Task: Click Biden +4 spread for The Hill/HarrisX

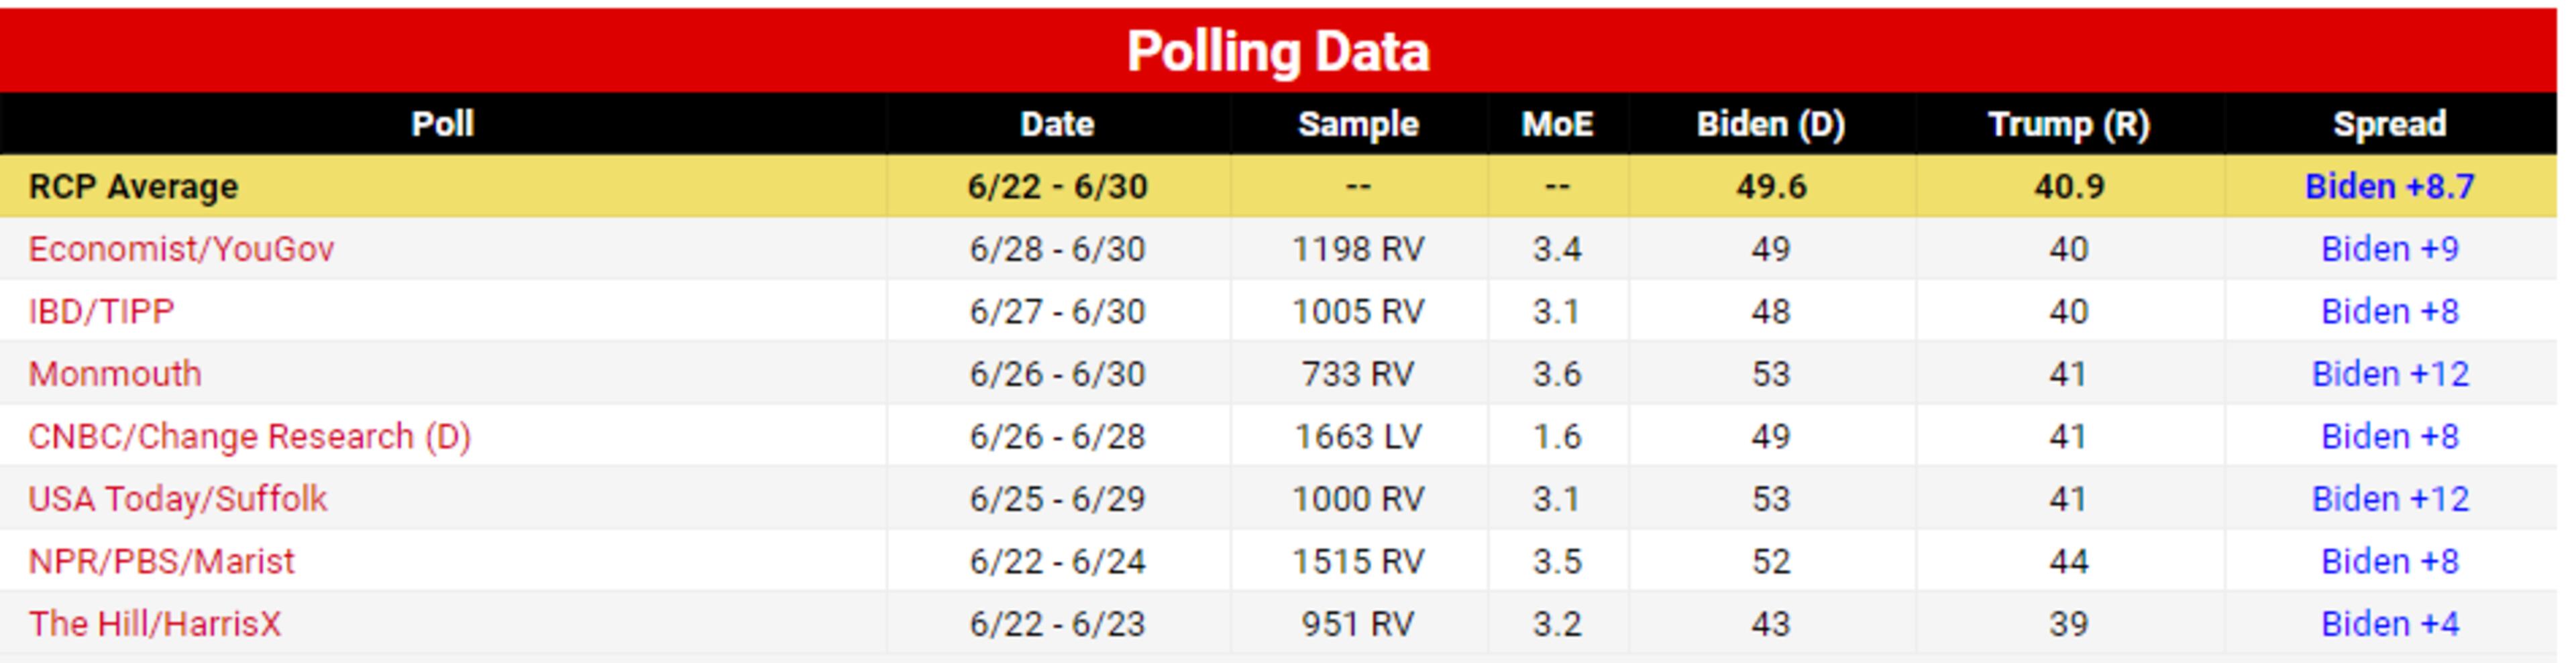Action: (x=2389, y=624)
